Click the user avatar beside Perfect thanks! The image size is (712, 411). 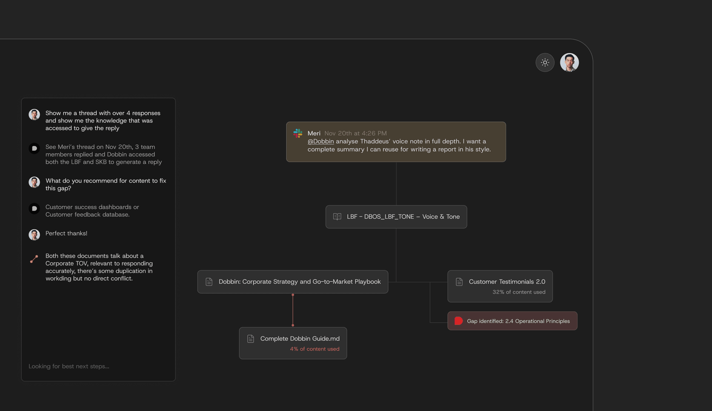34,235
